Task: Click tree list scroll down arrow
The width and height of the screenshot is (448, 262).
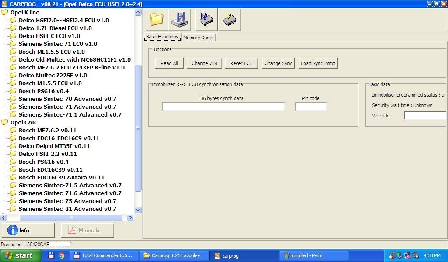Action: point(138,210)
